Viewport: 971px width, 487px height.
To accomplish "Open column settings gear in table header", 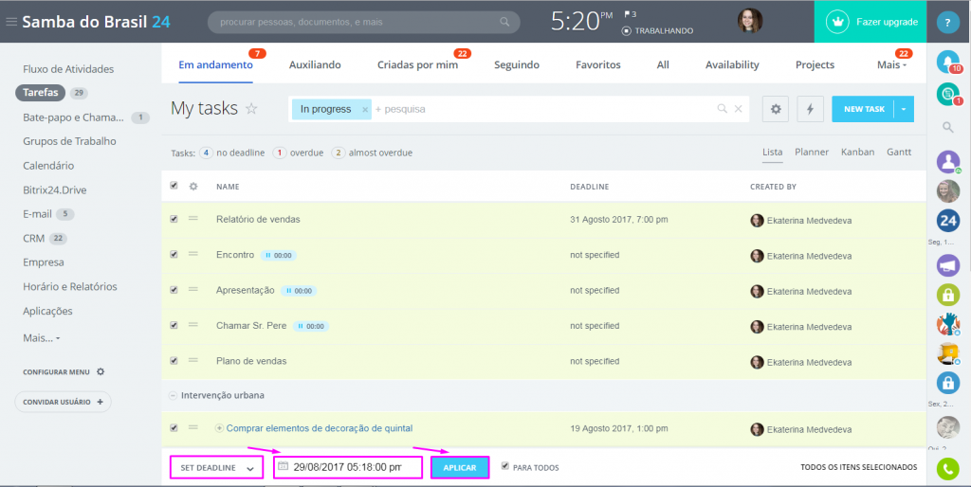I will tap(193, 186).
